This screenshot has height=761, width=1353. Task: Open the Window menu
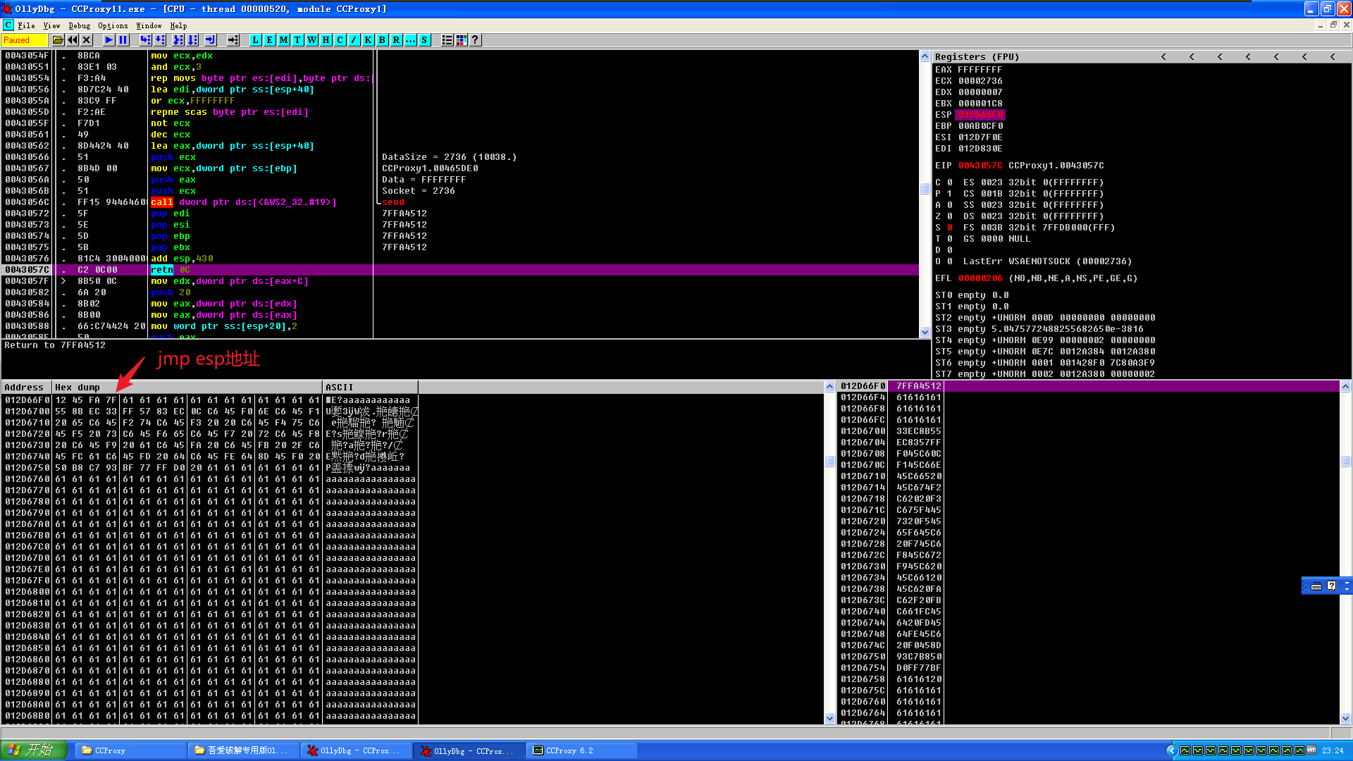tap(149, 25)
